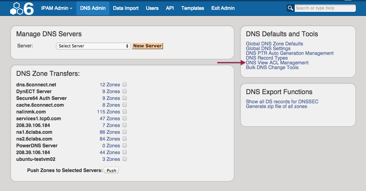Viewport: 366px width, 191px height.
Task: Open the Select Server dropdown
Action: pos(93,46)
